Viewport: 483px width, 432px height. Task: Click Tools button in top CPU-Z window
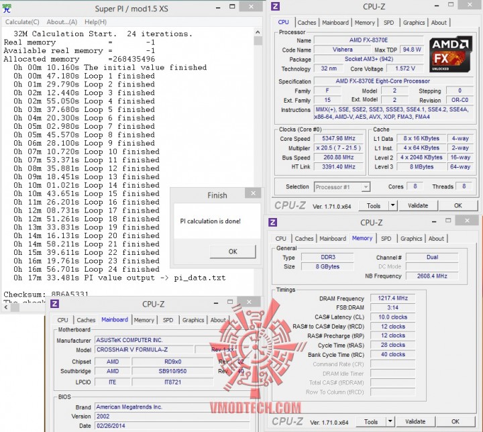[x=374, y=205]
